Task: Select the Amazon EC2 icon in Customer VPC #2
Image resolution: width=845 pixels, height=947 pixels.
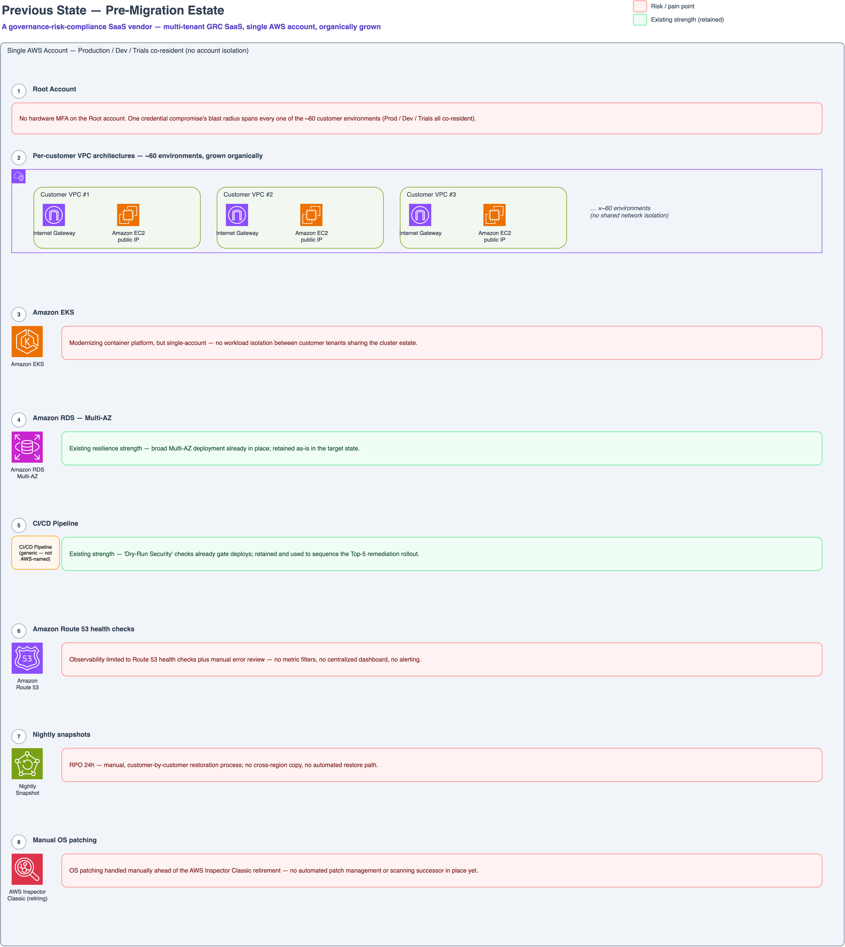Action: tap(311, 215)
